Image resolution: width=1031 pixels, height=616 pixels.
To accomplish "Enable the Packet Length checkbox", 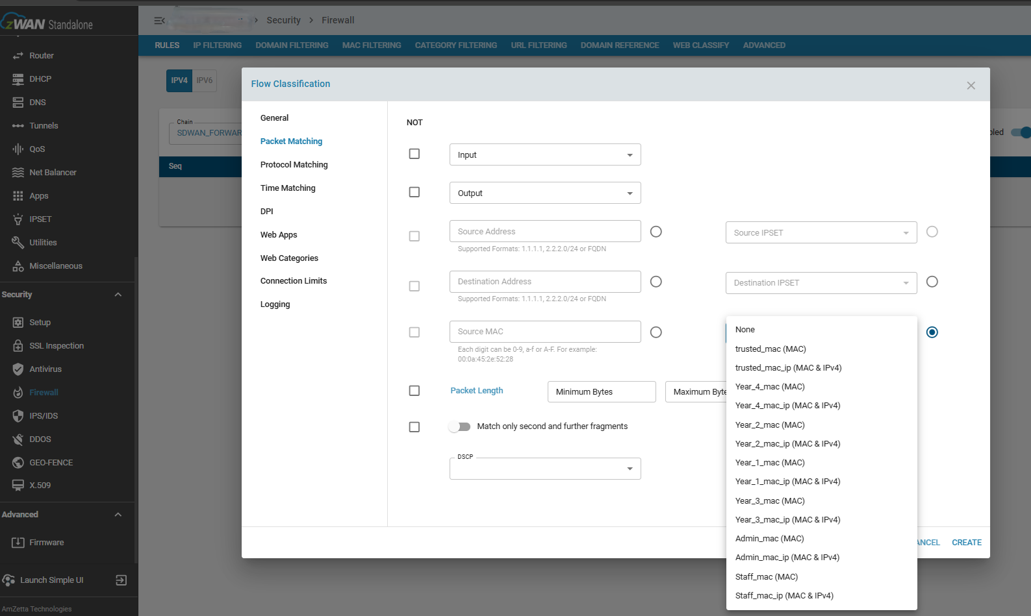I will coord(414,391).
